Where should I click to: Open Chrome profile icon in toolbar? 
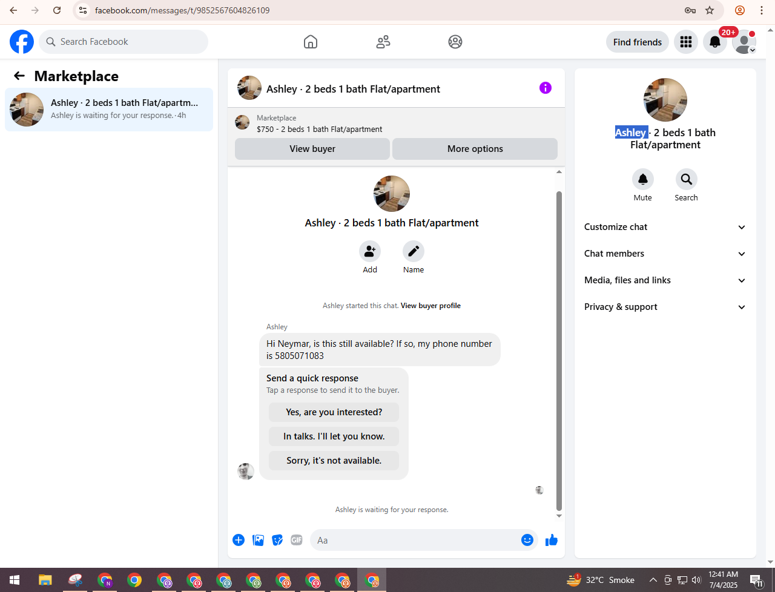(740, 10)
